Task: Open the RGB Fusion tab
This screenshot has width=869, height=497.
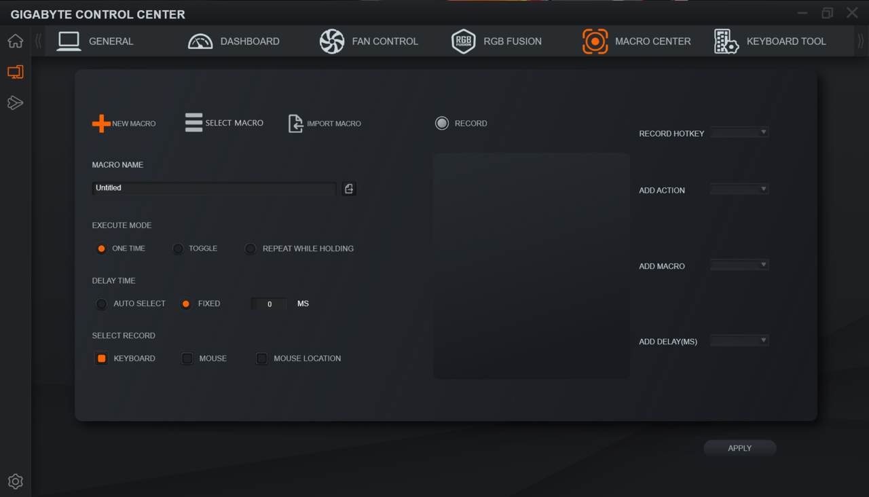Action: (x=497, y=41)
